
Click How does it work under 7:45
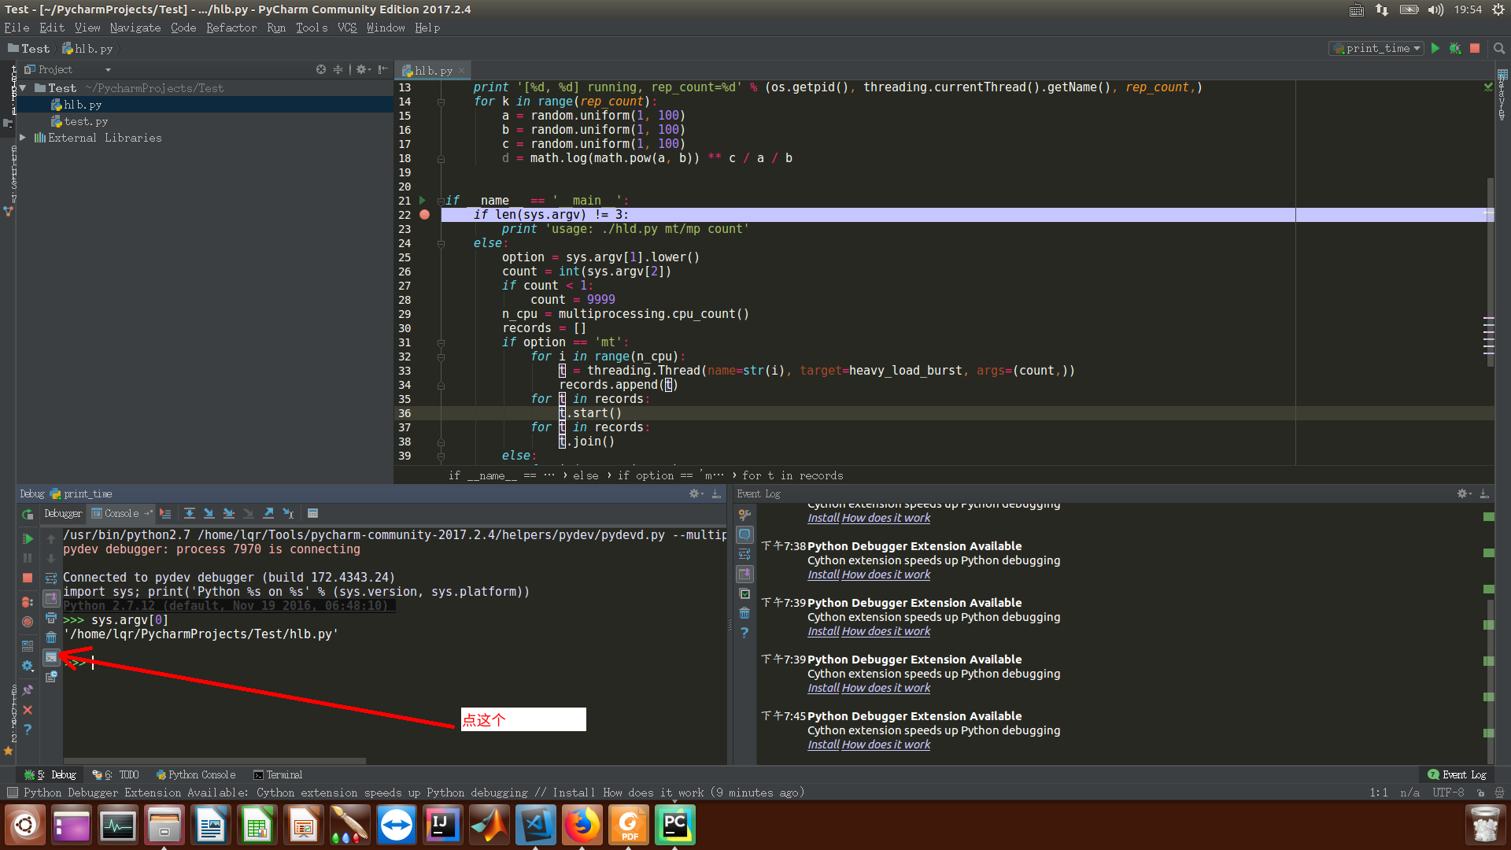(886, 745)
